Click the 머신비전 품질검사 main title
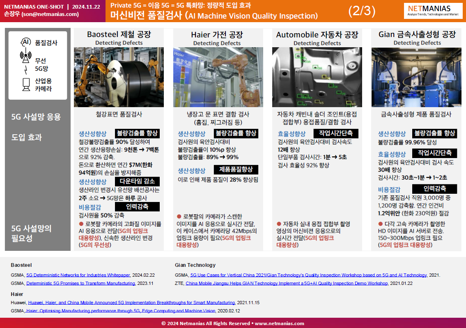The width and height of the screenshot is (466, 328). tap(214, 16)
